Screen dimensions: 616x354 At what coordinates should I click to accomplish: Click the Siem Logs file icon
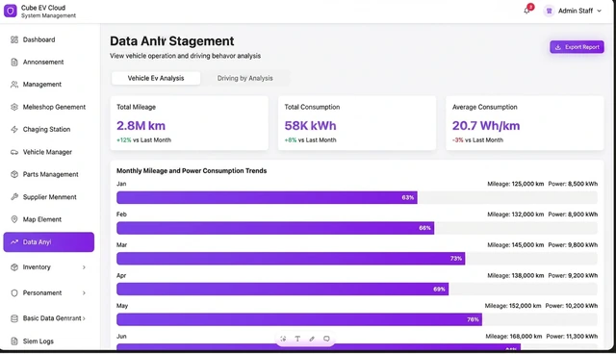[14, 341]
